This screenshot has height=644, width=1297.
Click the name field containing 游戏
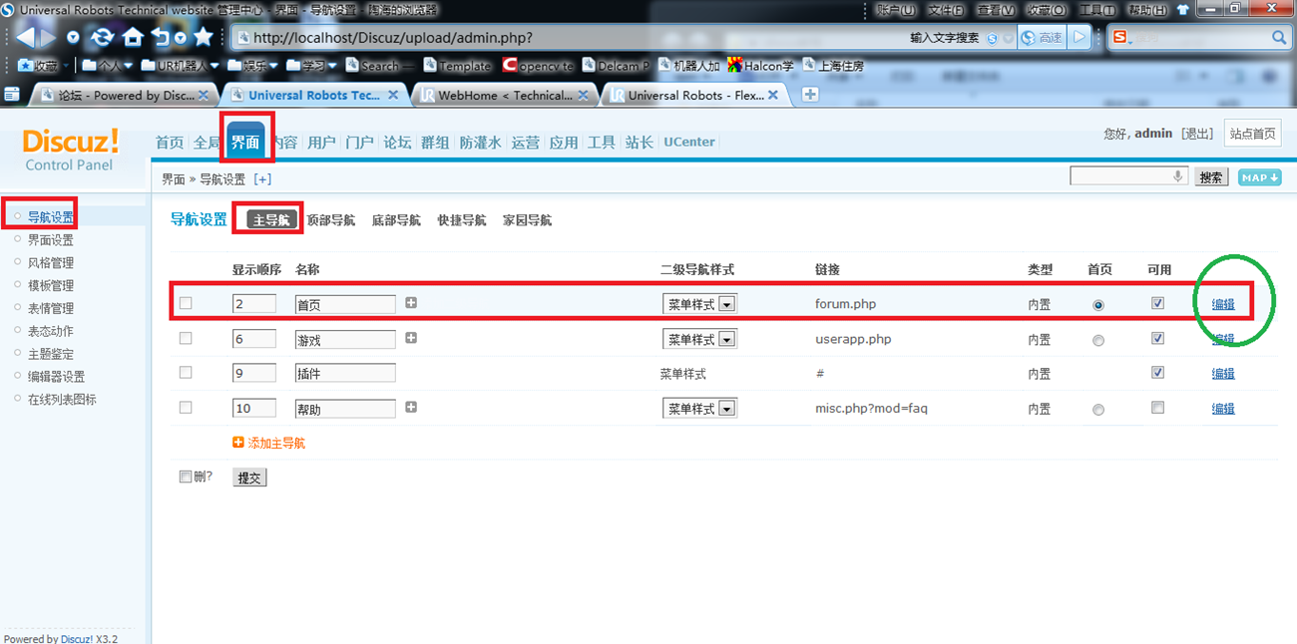(x=345, y=339)
